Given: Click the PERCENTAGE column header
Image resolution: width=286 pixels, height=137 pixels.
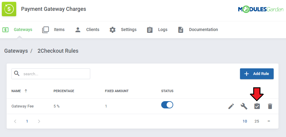Looking at the screenshot, I should coord(64,91).
